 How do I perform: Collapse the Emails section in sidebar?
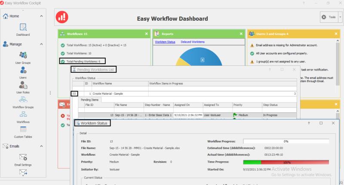pyautogui.click(x=41, y=146)
